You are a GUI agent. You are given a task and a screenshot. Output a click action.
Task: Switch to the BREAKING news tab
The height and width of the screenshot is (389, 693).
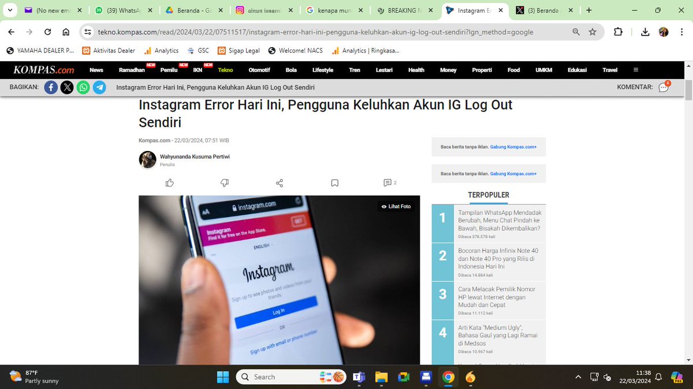pyautogui.click(x=406, y=10)
